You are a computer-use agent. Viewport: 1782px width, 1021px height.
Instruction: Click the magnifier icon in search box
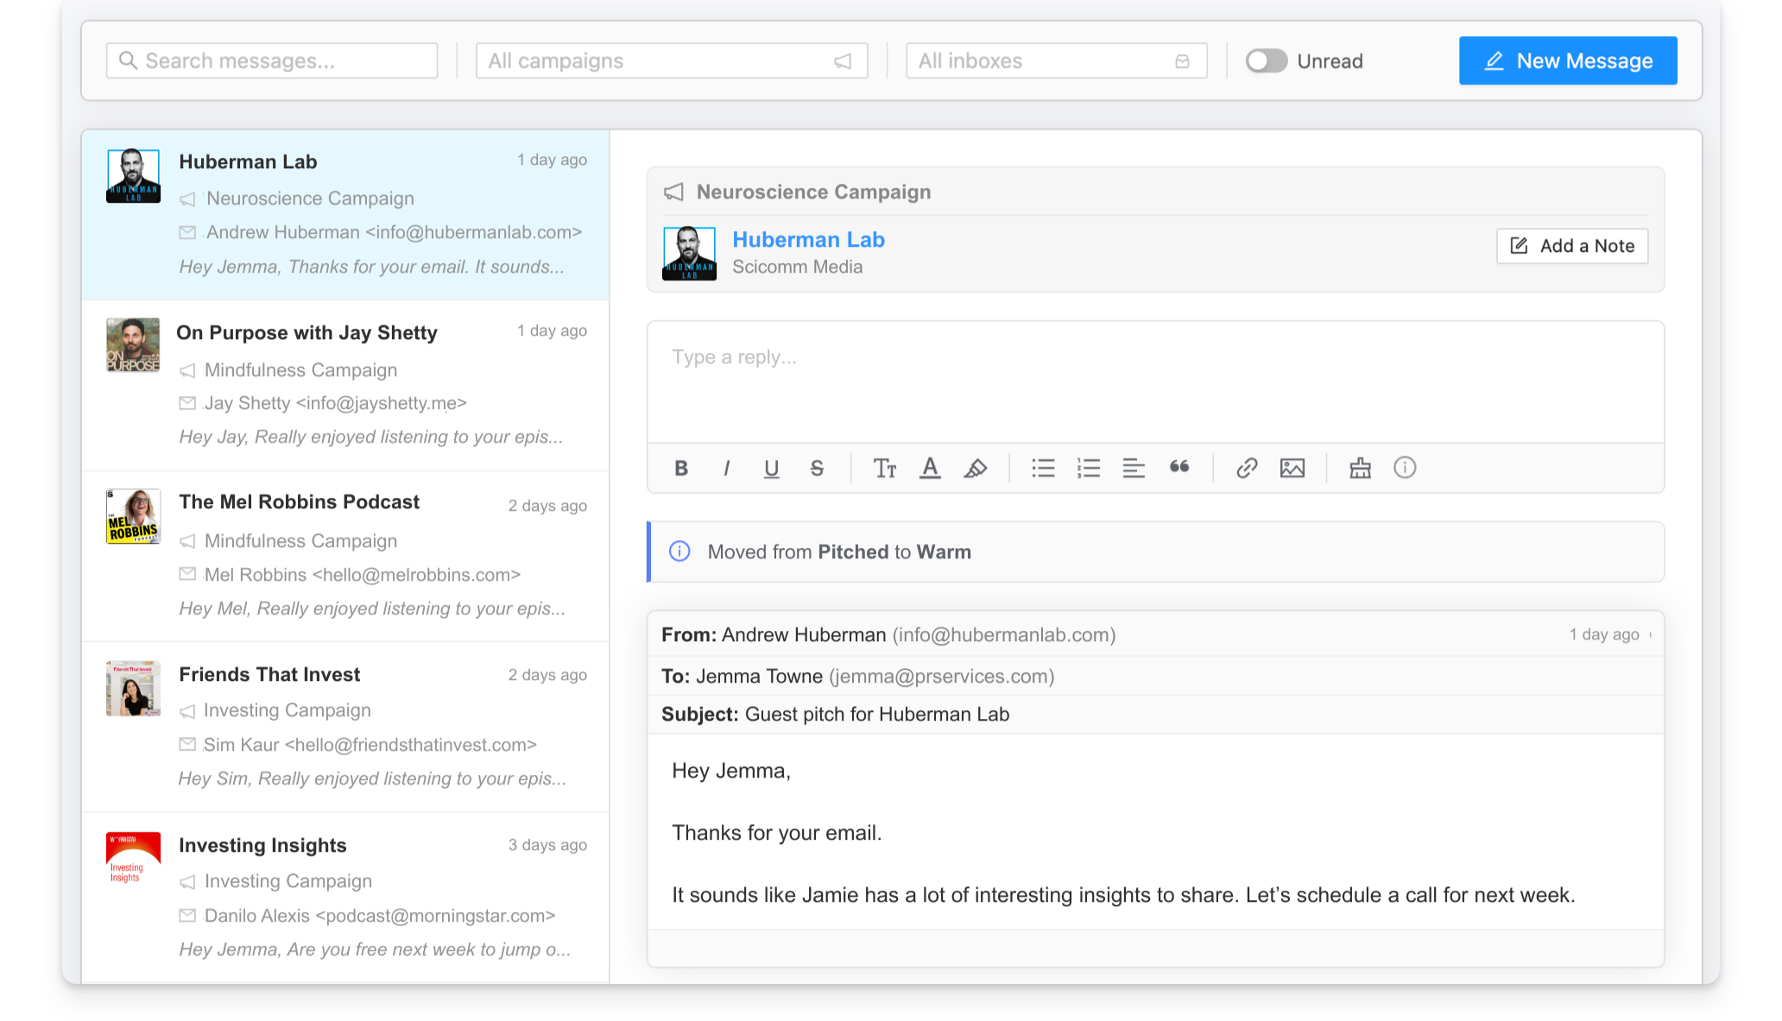point(128,60)
